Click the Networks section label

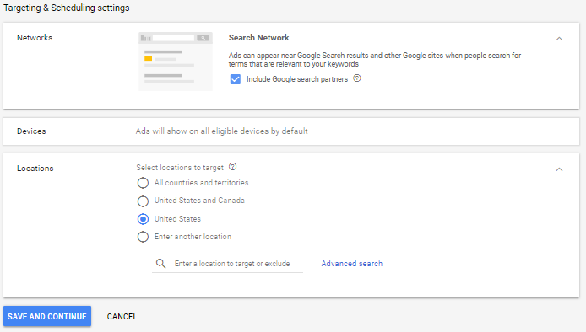point(35,38)
